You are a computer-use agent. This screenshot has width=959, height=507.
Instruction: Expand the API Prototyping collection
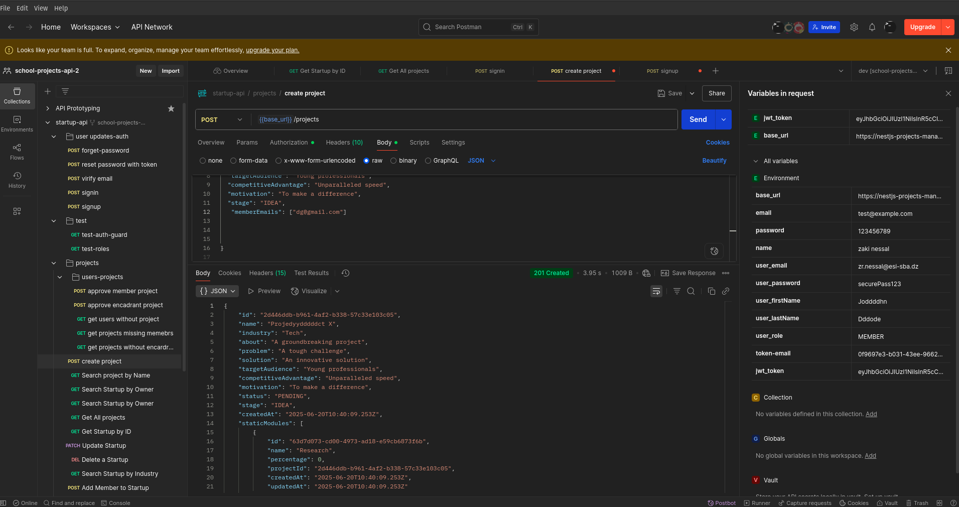(x=48, y=108)
